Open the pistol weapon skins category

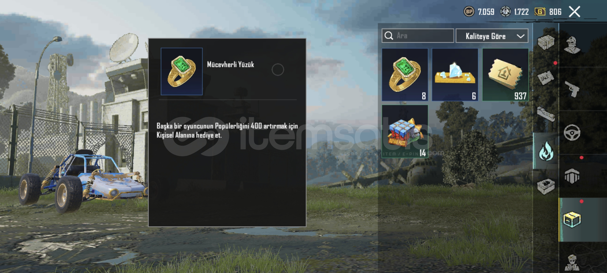572,89
